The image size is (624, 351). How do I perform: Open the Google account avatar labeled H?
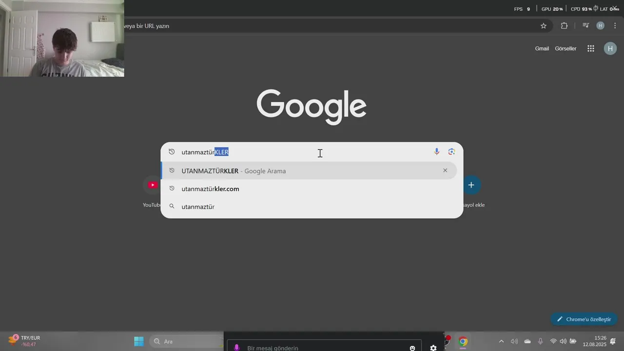click(x=610, y=48)
